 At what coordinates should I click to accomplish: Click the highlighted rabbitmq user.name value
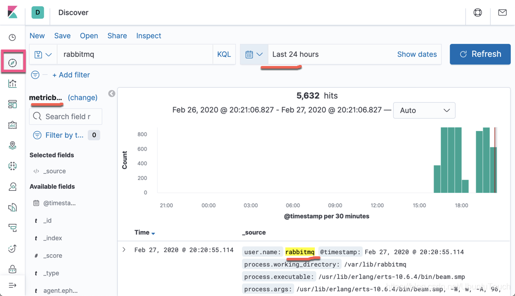tap(300, 252)
